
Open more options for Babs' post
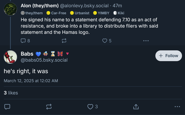click(x=177, y=107)
